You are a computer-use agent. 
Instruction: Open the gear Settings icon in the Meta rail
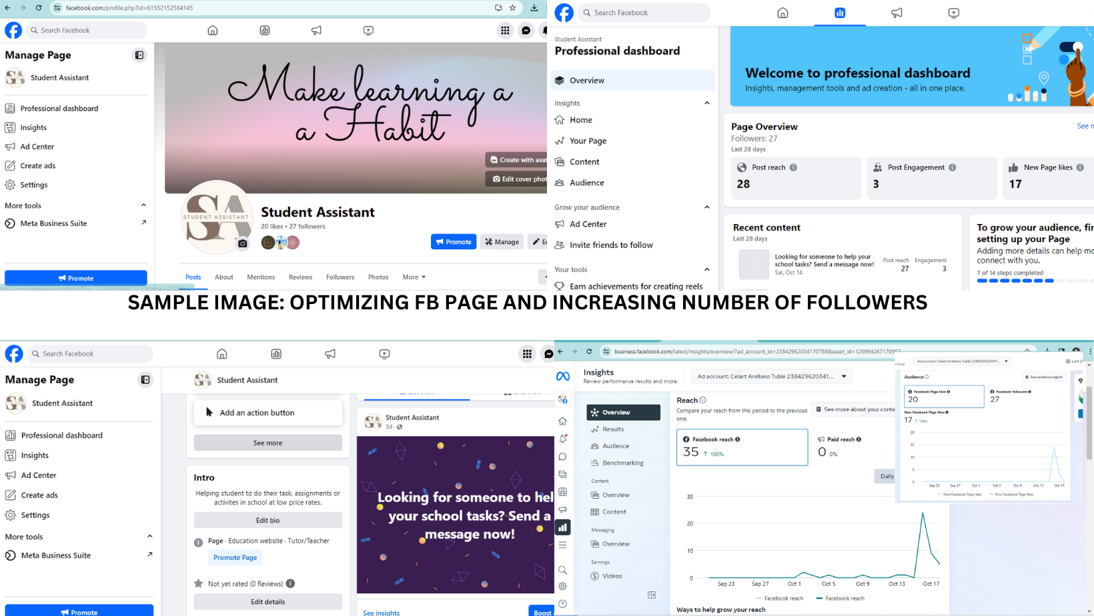click(x=563, y=587)
